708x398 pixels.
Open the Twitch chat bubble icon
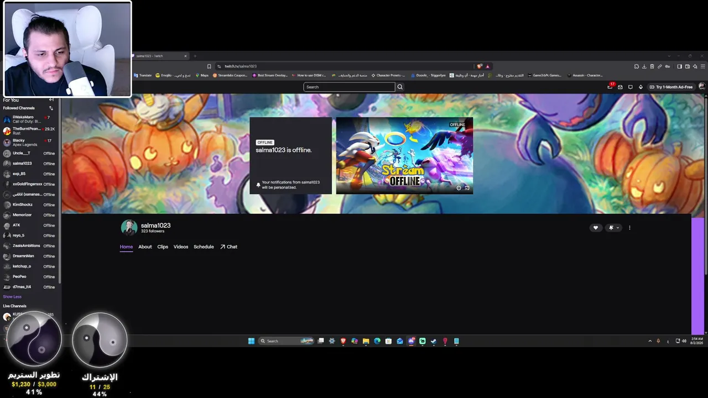(x=630, y=87)
